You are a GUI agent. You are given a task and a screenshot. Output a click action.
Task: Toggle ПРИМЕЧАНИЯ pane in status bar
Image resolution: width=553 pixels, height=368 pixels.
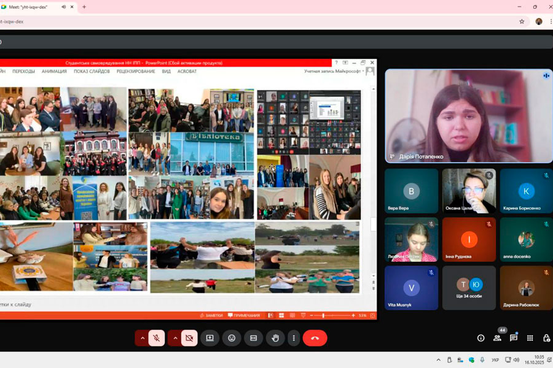244,315
